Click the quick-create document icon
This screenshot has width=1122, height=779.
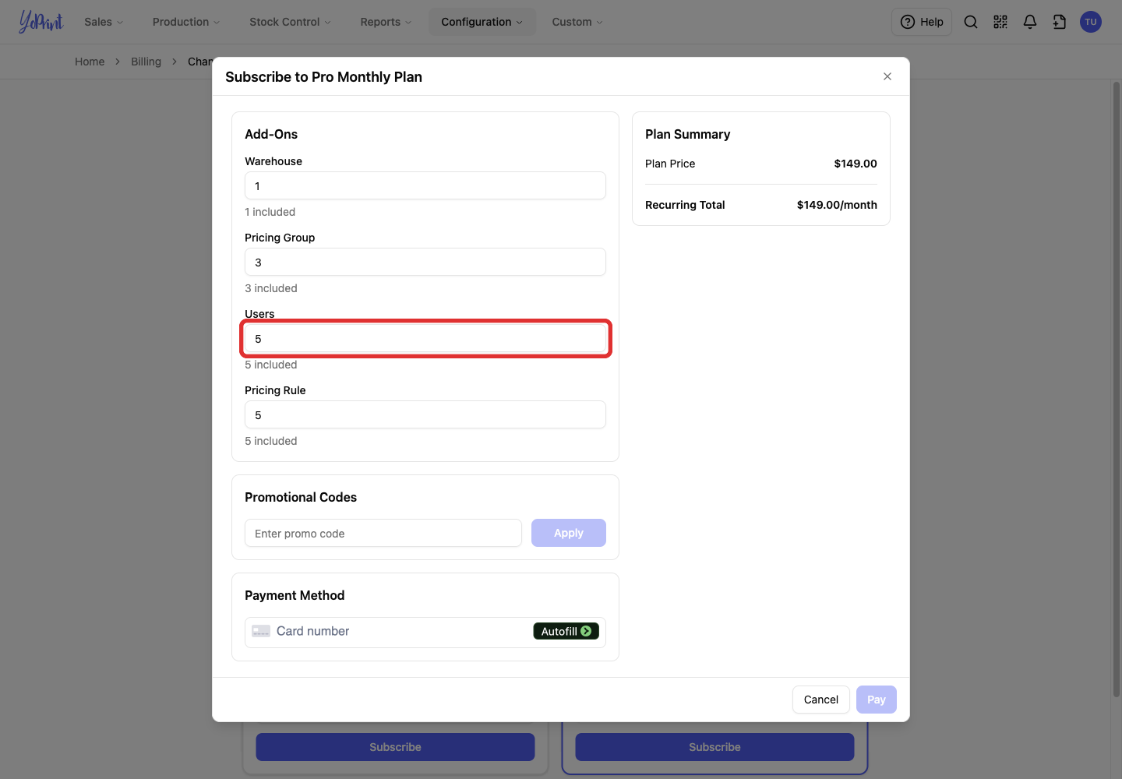pos(1060,22)
